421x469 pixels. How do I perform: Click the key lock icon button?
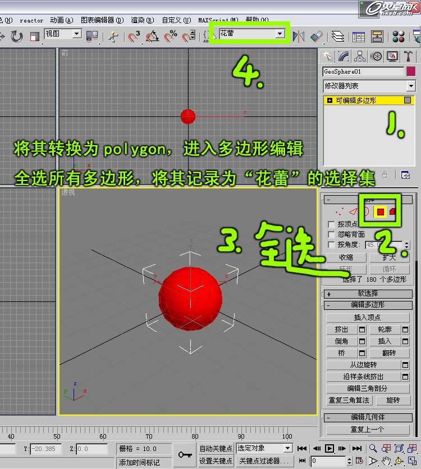click(x=184, y=454)
